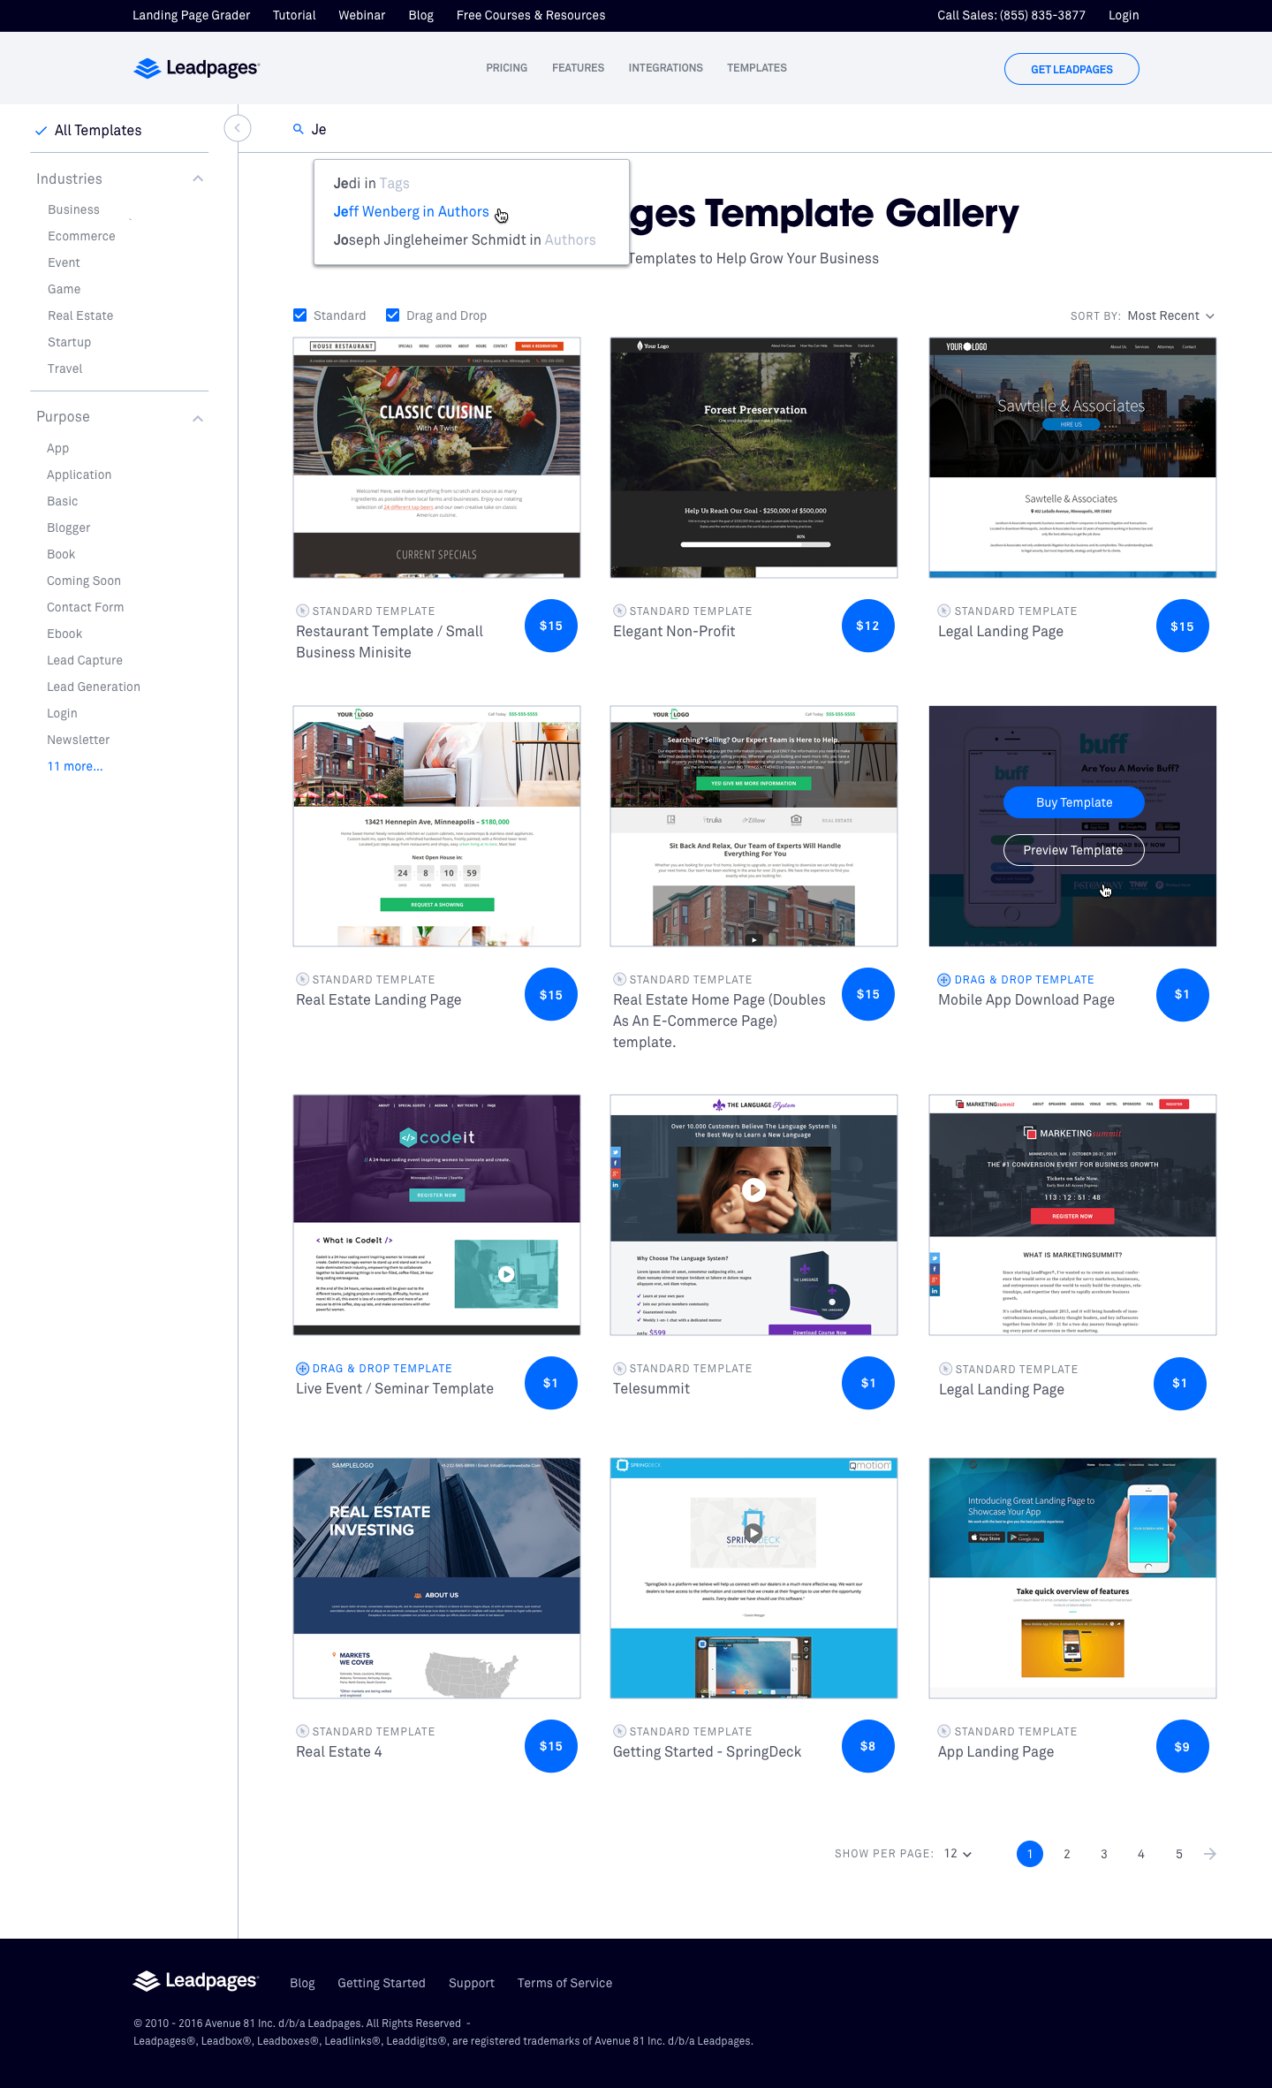This screenshot has height=2088, width=1272.
Task: Open the Forest Preservation template thumbnail
Action: coord(753,458)
